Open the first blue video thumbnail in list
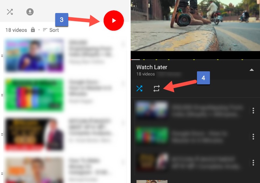The height and width of the screenshot is (183, 260). pyautogui.click(x=34, y=56)
